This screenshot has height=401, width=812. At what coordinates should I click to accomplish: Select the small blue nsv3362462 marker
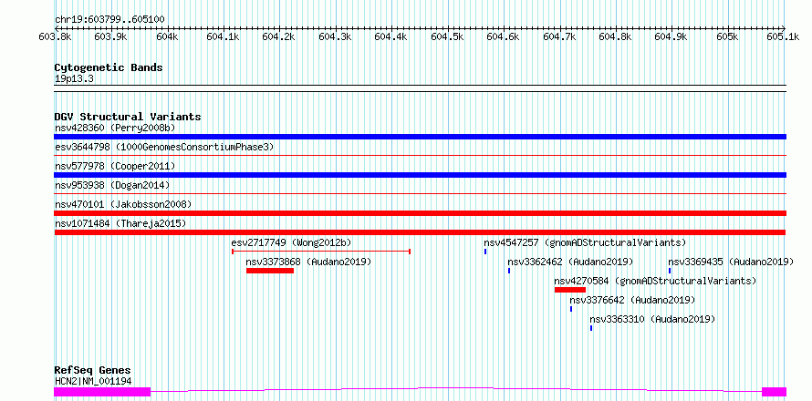coord(509,271)
